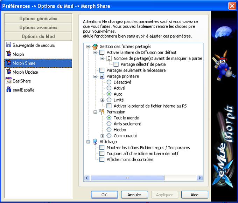This screenshot has width=238, height=203.
Task: Click the Affichage label
Action: (x=108, y=142)
